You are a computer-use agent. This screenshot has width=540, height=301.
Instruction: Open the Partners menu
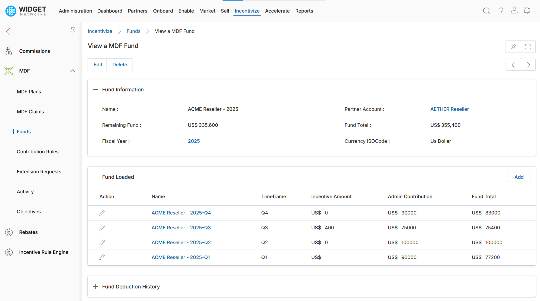click(x=137, y=11)
